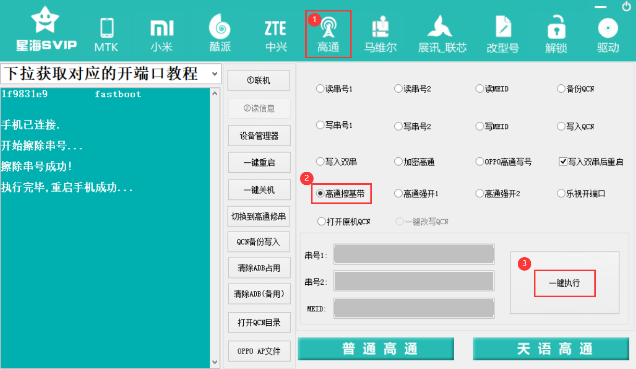Viewport: 636px width, 369px height.
Task: Select the OPPO高通写号 radio option
Action: 504,161
